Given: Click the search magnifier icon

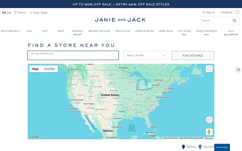Looking at the screenshot, I should click(x=234, y=21).
